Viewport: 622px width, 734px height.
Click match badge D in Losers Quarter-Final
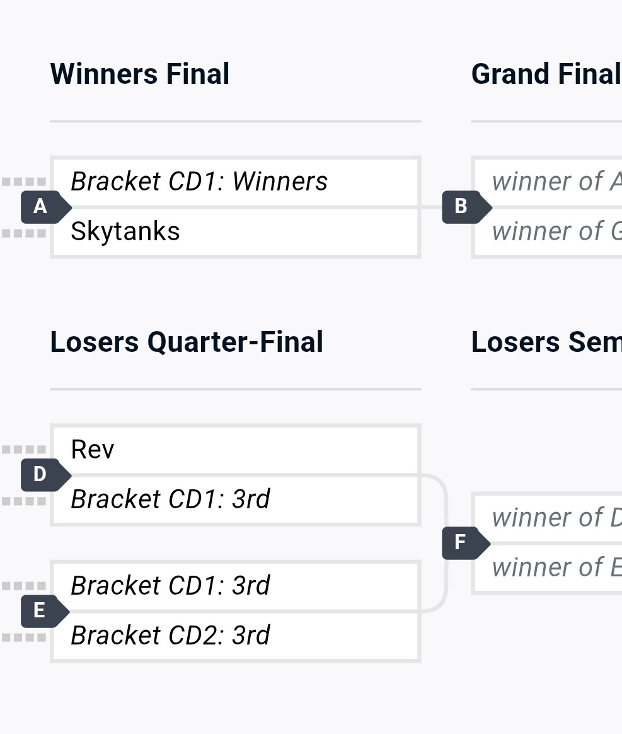(45, 475)
